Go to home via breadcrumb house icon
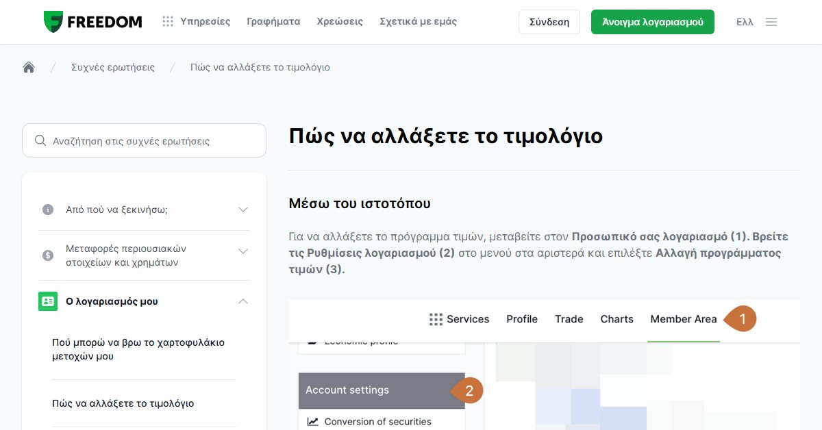 (x=29, y=67)
